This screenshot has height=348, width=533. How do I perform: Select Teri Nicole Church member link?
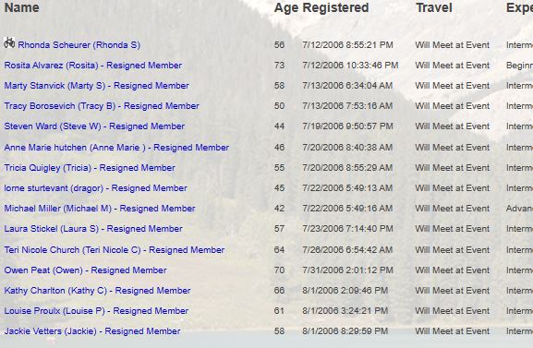click(x=115, y=250)
